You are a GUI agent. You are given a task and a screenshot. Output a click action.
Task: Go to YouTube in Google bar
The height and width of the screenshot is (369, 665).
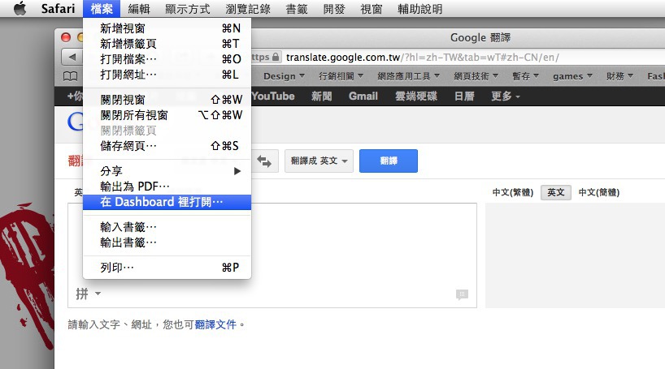point(272,96)
